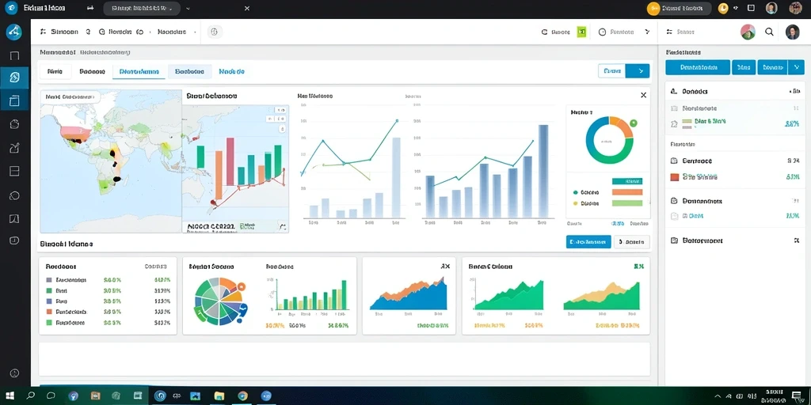Image resolution: width=811 pixels, height=405 pixels.
Task: Click the magnifier search icon in top toolbar
Action: point(769,32)
